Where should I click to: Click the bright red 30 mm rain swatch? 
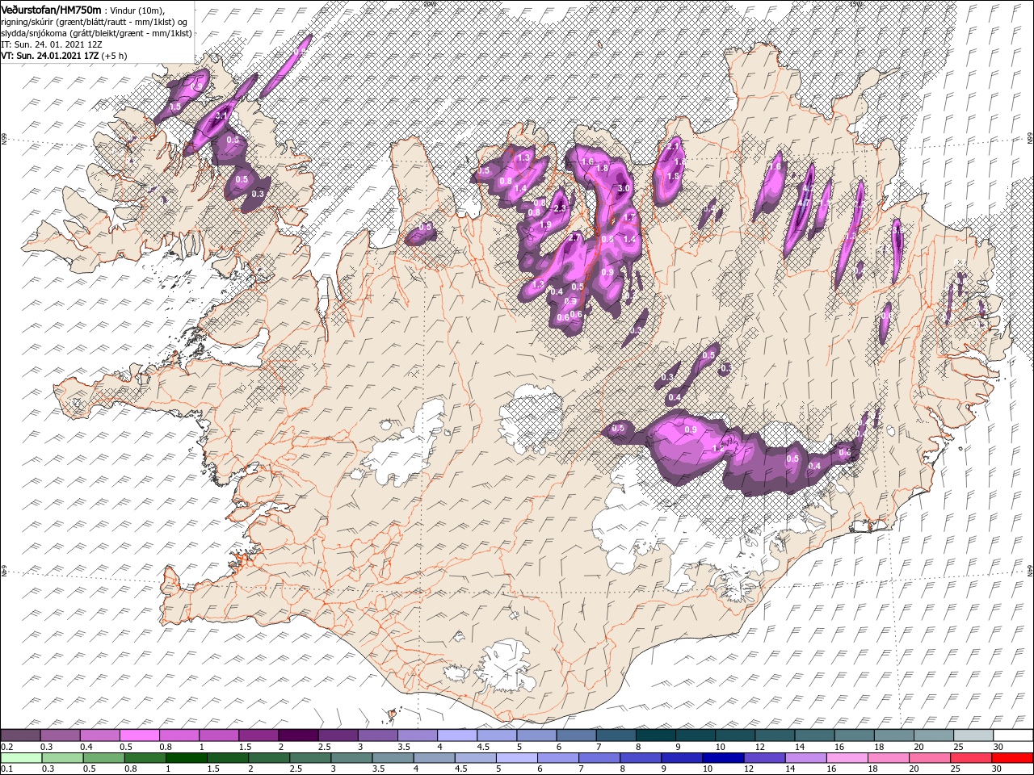[1011, 758]
